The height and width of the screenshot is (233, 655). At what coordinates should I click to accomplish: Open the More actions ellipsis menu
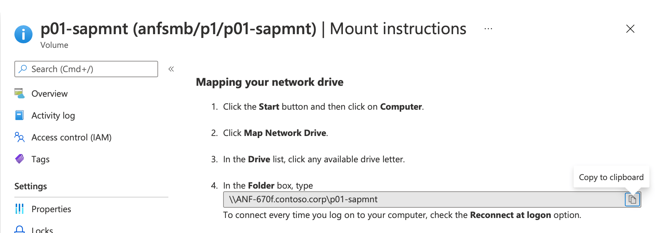tap(488, 29)
